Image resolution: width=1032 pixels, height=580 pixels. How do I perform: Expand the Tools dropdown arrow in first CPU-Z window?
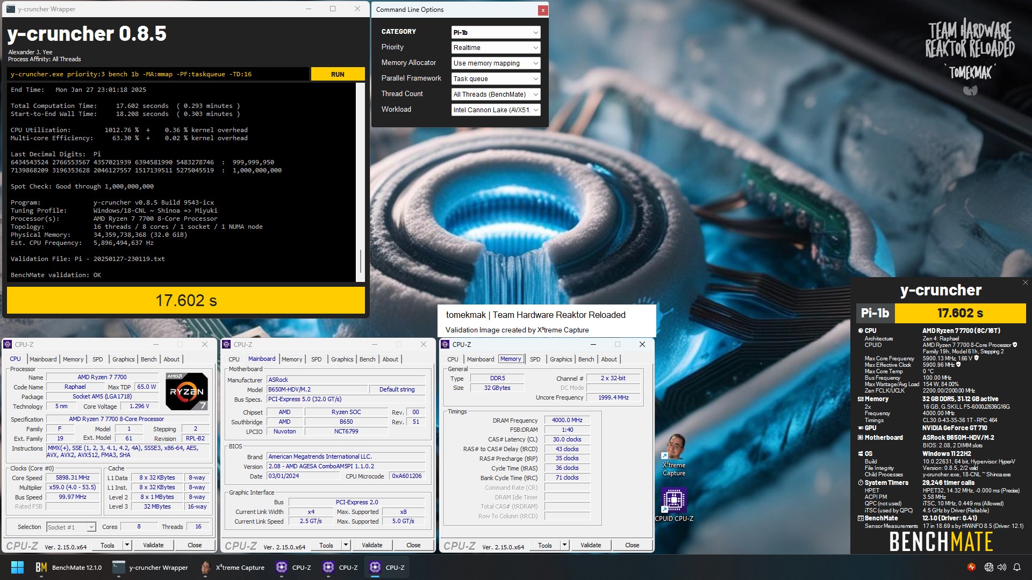[127, 545]
